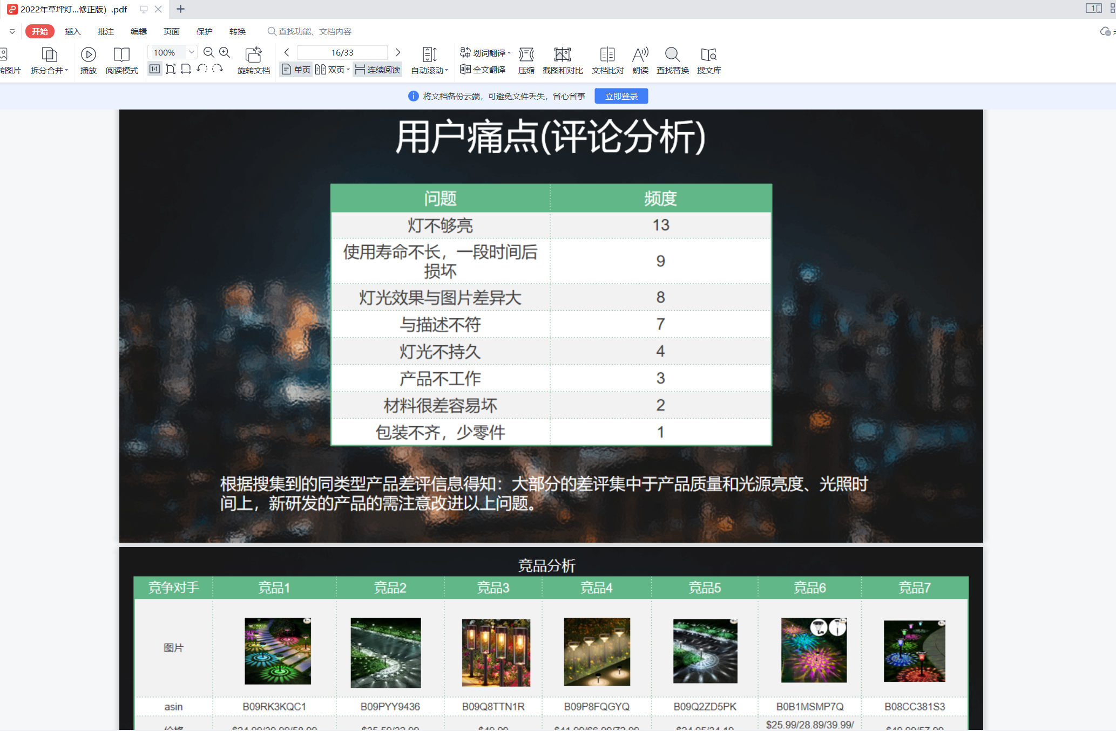Image resolution: width=1116 pixels, height=731 pixels.
Task: Click the Document Compare icon
Action: (607, 54)
